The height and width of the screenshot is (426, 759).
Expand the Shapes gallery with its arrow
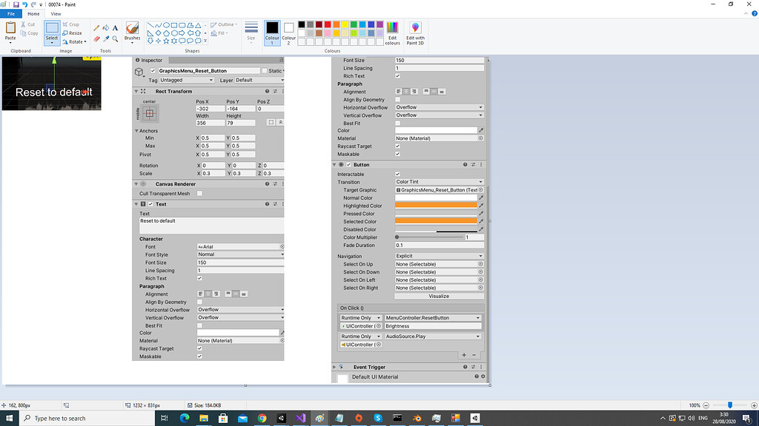(205, 40)
